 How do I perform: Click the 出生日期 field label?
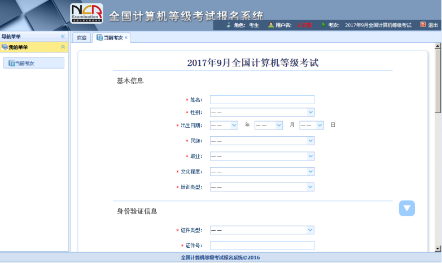(191, 126)
